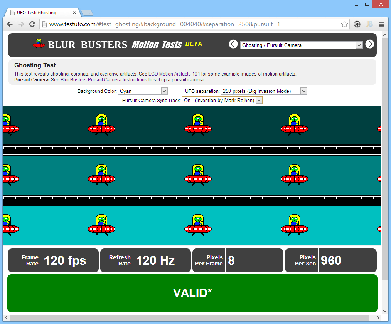Go to next test with right arrow
The width and height of the screenshot is (391, 324).
click(x=369, y=44)
